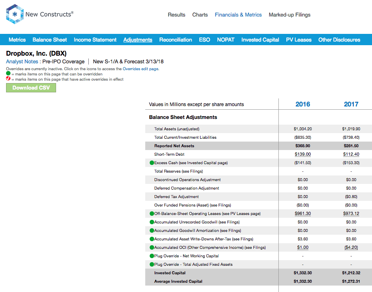This screenshot has width=372, height=292.
Task: Click the New Constructs brand name text
Action: point(49,14)
